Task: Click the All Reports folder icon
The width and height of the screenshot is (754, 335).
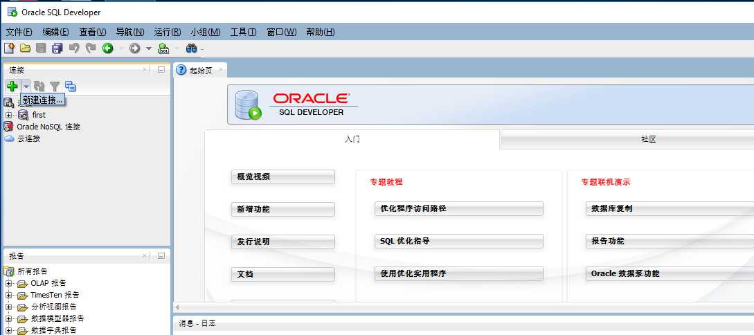Action: coord(9,271)
